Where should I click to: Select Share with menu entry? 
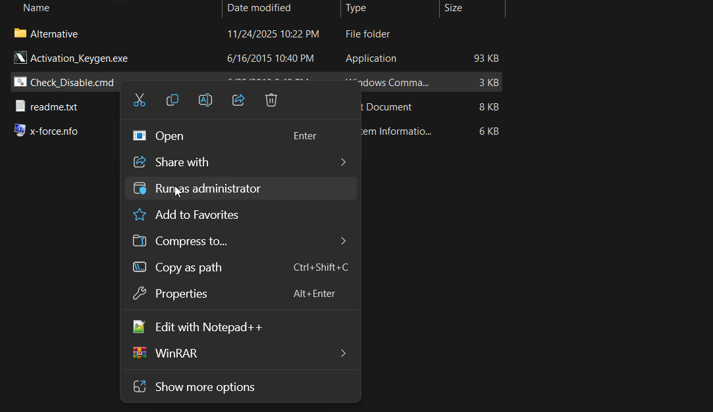[240, 162]
